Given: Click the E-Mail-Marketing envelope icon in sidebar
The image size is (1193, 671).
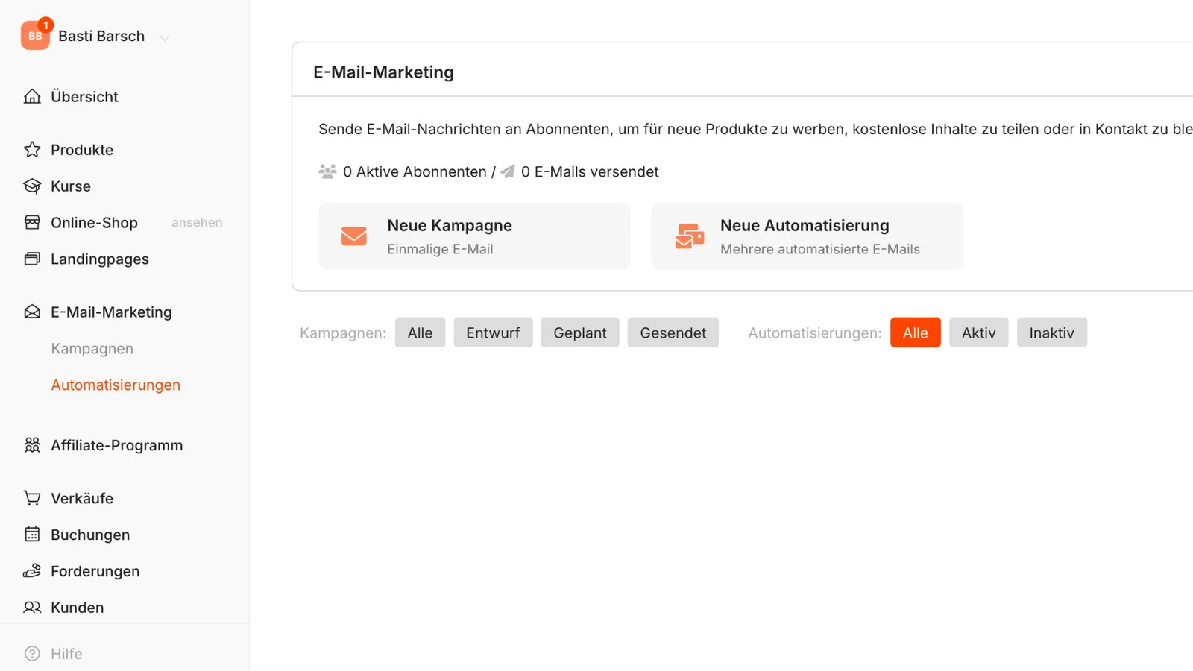Looking at the screenshot, I should click(x=32, y=312).
